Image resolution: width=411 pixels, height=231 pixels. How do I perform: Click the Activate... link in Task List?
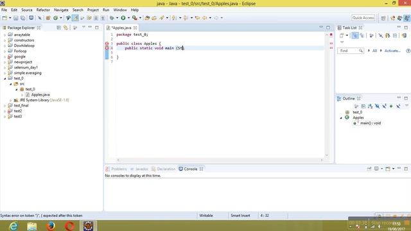click(392, 51)
